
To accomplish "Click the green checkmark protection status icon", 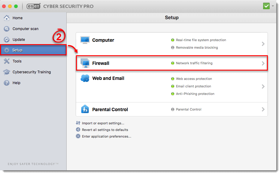I will (x=266, y=6).
